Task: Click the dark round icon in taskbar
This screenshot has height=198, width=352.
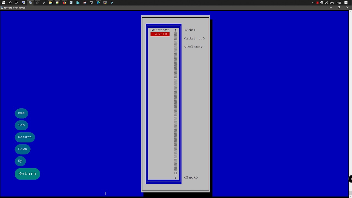Action: pyautogui.click(x=37, y=3)
